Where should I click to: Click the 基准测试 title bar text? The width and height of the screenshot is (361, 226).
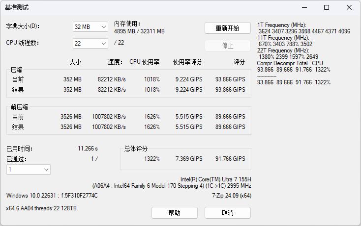[x=17, y=8]
